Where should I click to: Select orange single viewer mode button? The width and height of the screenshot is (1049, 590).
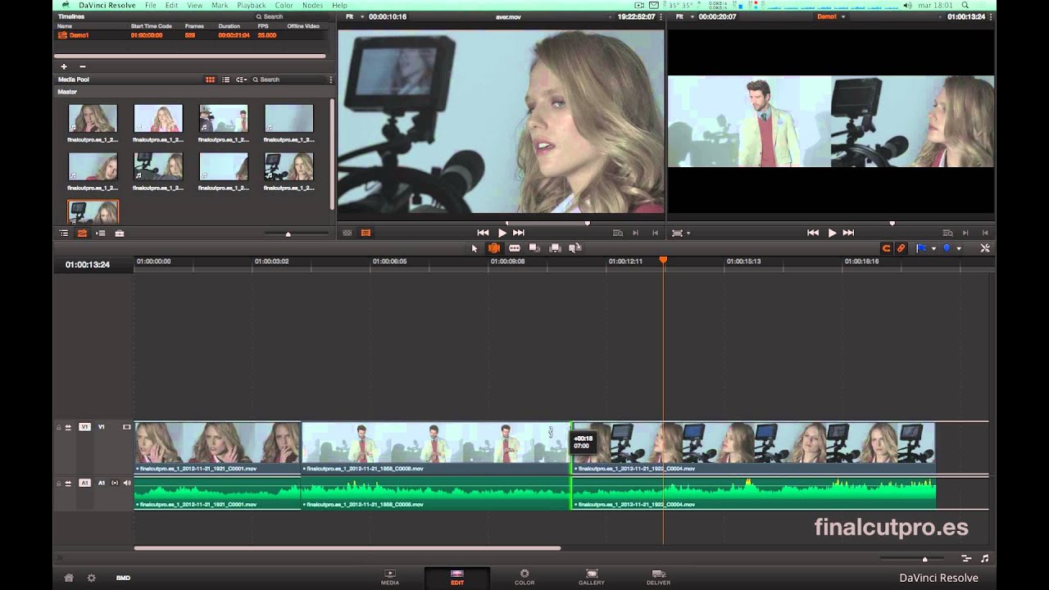pos(366,233)
